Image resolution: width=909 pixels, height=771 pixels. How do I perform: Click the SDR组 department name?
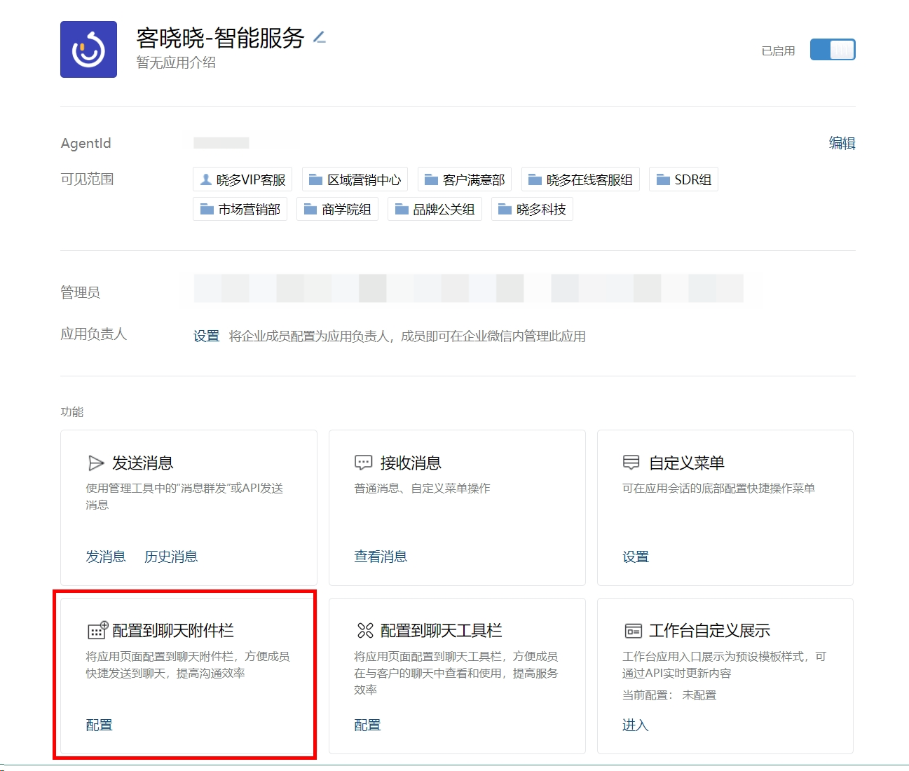(693, 180)
